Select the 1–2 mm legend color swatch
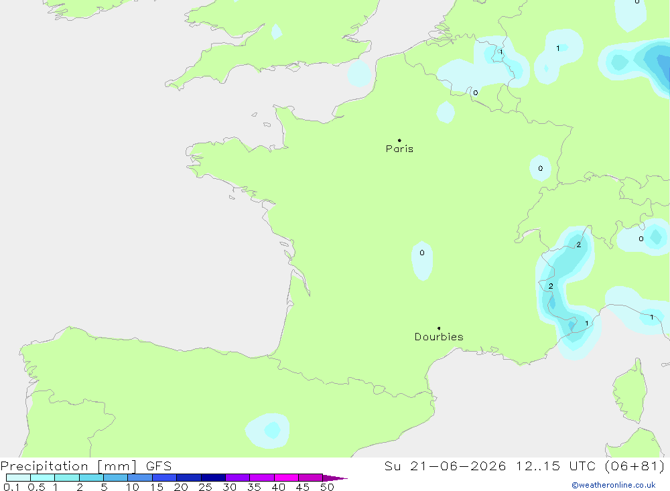Screen dimensions: 670x491 [x=67, y=478]
